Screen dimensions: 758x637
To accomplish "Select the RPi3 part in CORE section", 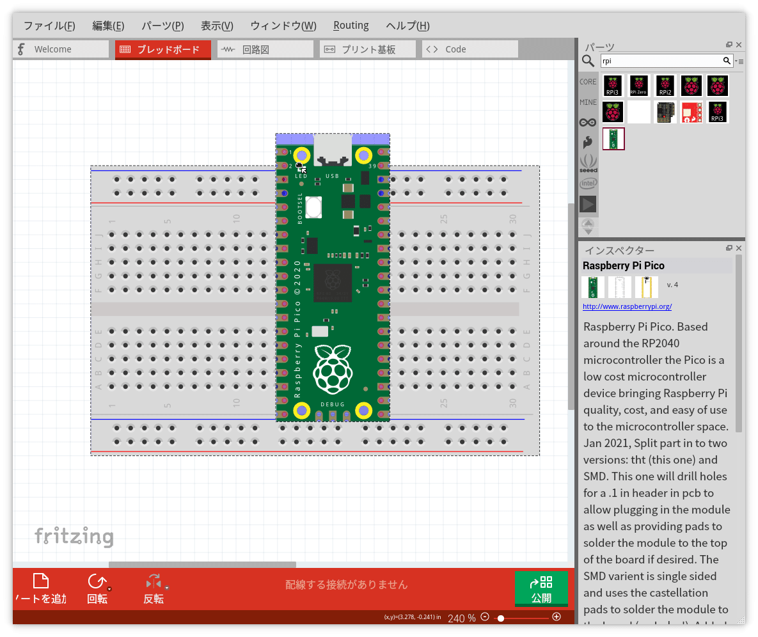I will click(x=613, y=86).
